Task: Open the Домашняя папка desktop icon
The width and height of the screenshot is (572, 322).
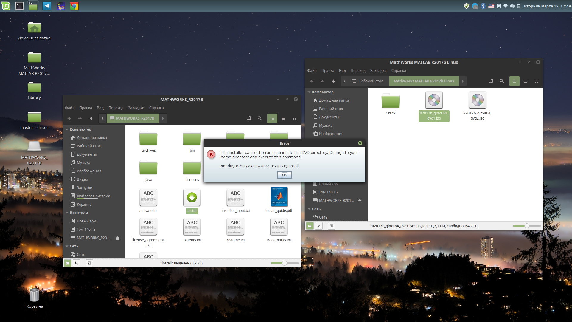Action: [x=34, y=31]
